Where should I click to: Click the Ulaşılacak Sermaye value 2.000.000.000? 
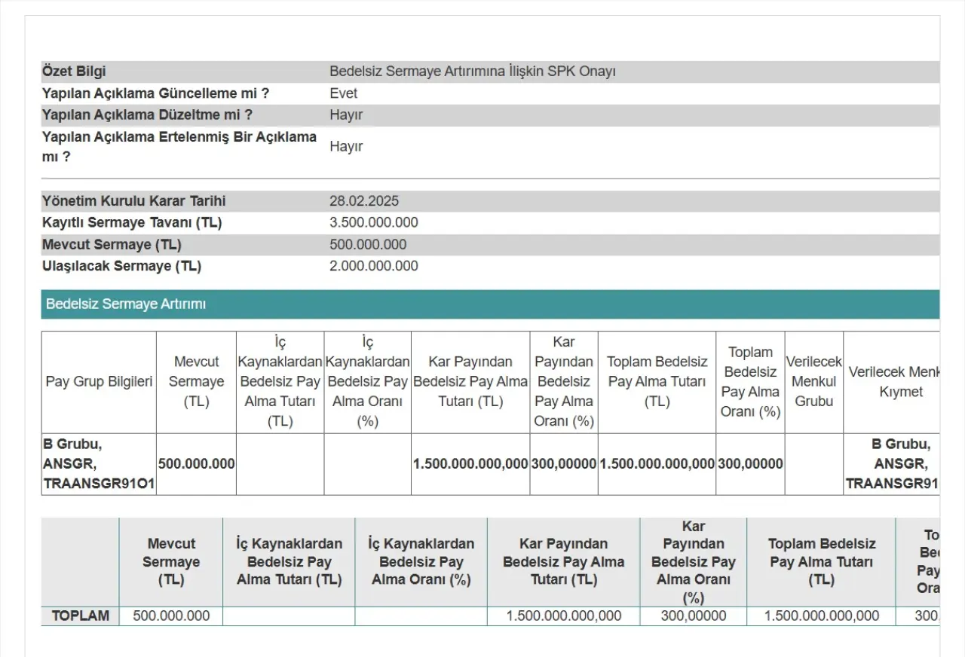tap(374, 266)
